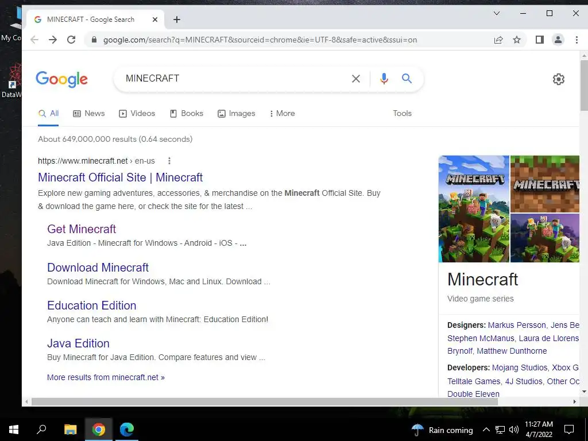This screenshot has width=588, height=441.
Task: Start voice search with the microphone
Action: (x=384, y=79)
